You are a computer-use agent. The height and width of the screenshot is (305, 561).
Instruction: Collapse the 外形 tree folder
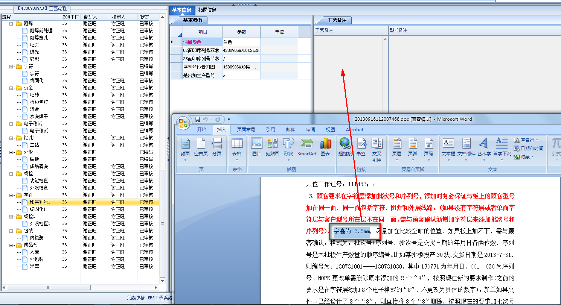click(11, 152)
